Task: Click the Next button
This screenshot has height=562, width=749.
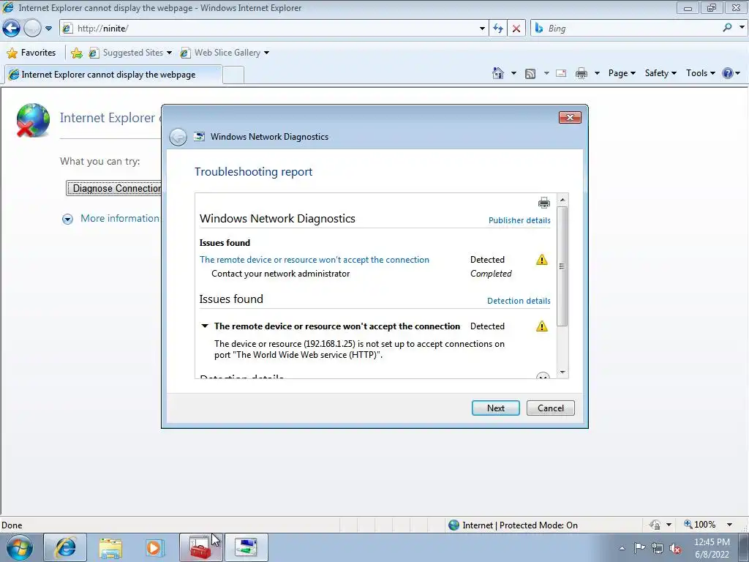Action: click(496, 408)
